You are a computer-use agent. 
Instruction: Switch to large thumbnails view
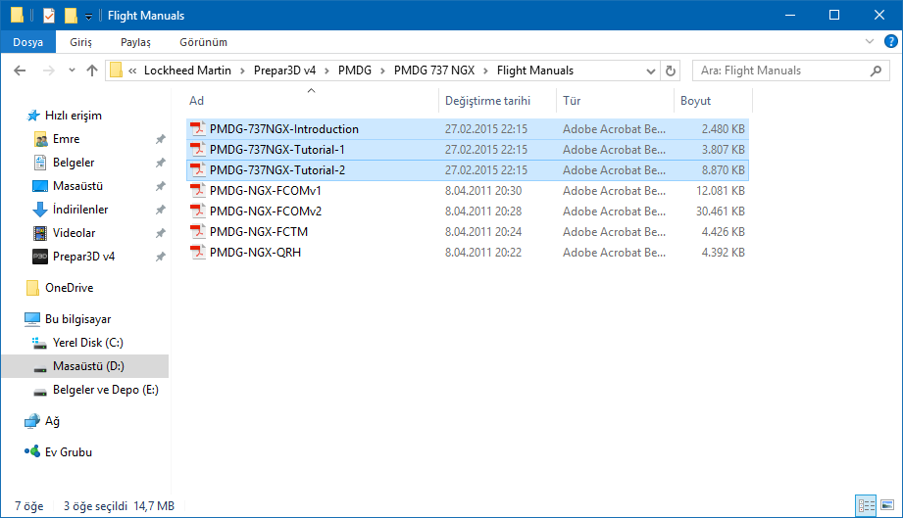coord(887,506)
